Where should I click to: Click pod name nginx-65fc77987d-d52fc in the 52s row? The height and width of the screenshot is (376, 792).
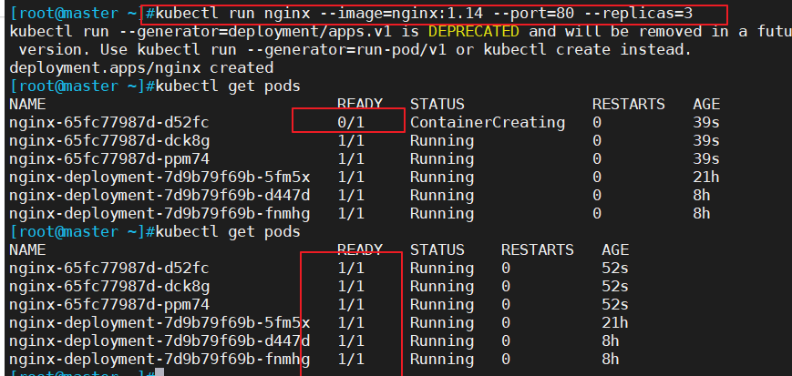(109, 268)
